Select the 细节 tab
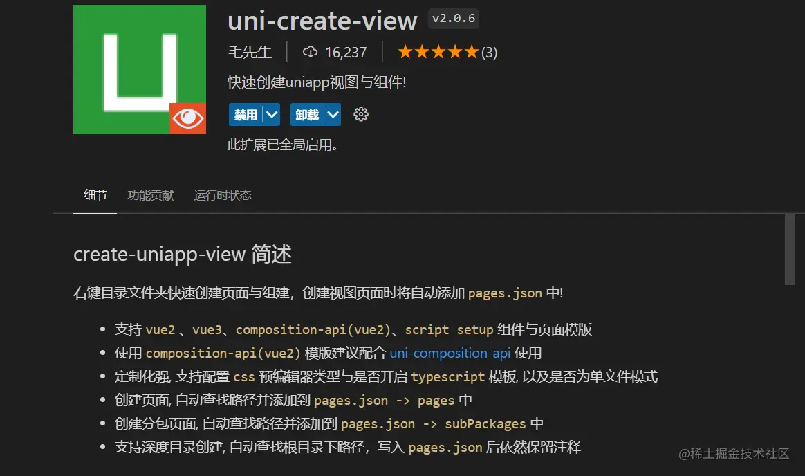 [x=95, y=195]
